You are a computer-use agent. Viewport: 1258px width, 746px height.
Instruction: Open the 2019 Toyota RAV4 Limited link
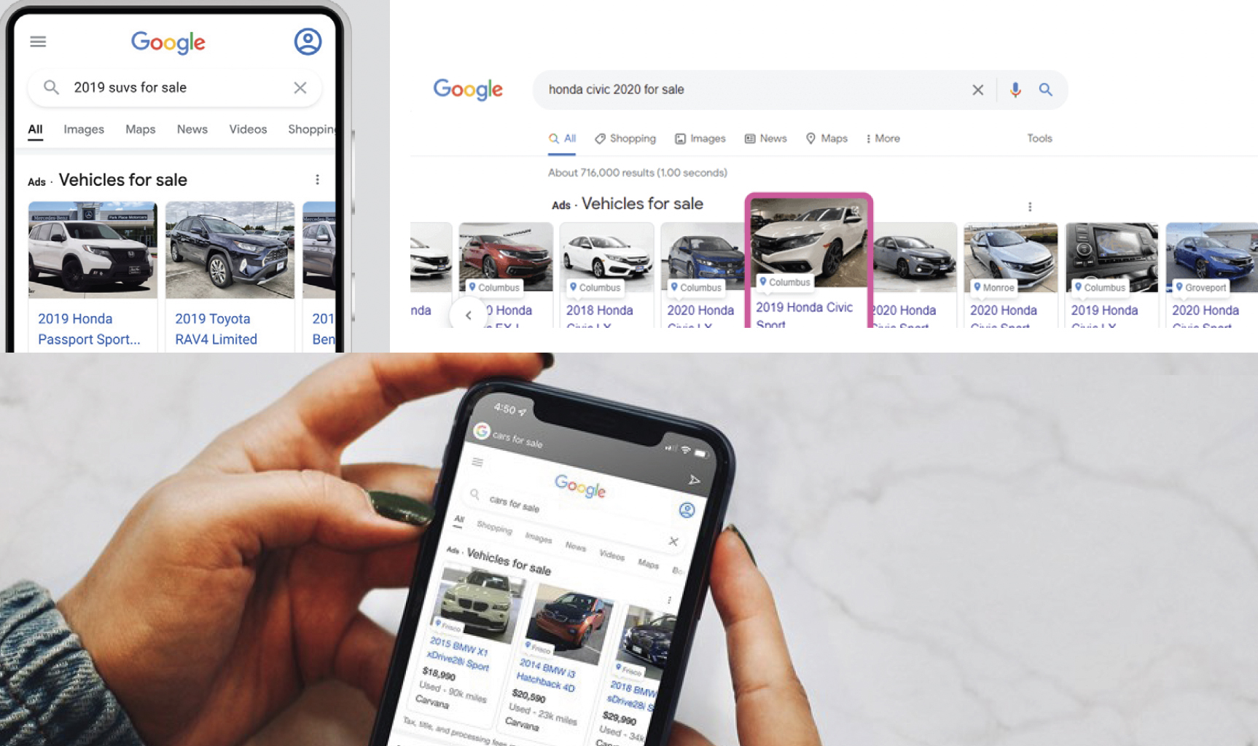point(216,329)
